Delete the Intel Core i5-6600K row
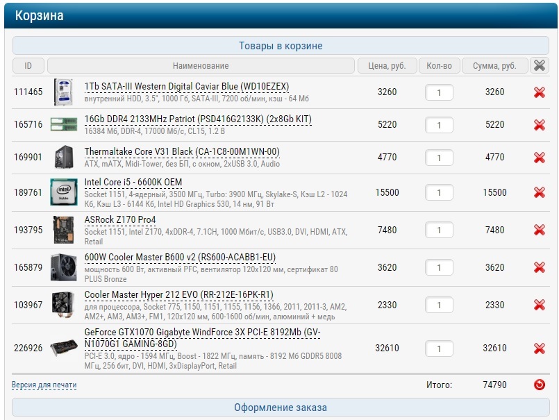The height and width of the screenshot is (420, 559). pos(539,193)
